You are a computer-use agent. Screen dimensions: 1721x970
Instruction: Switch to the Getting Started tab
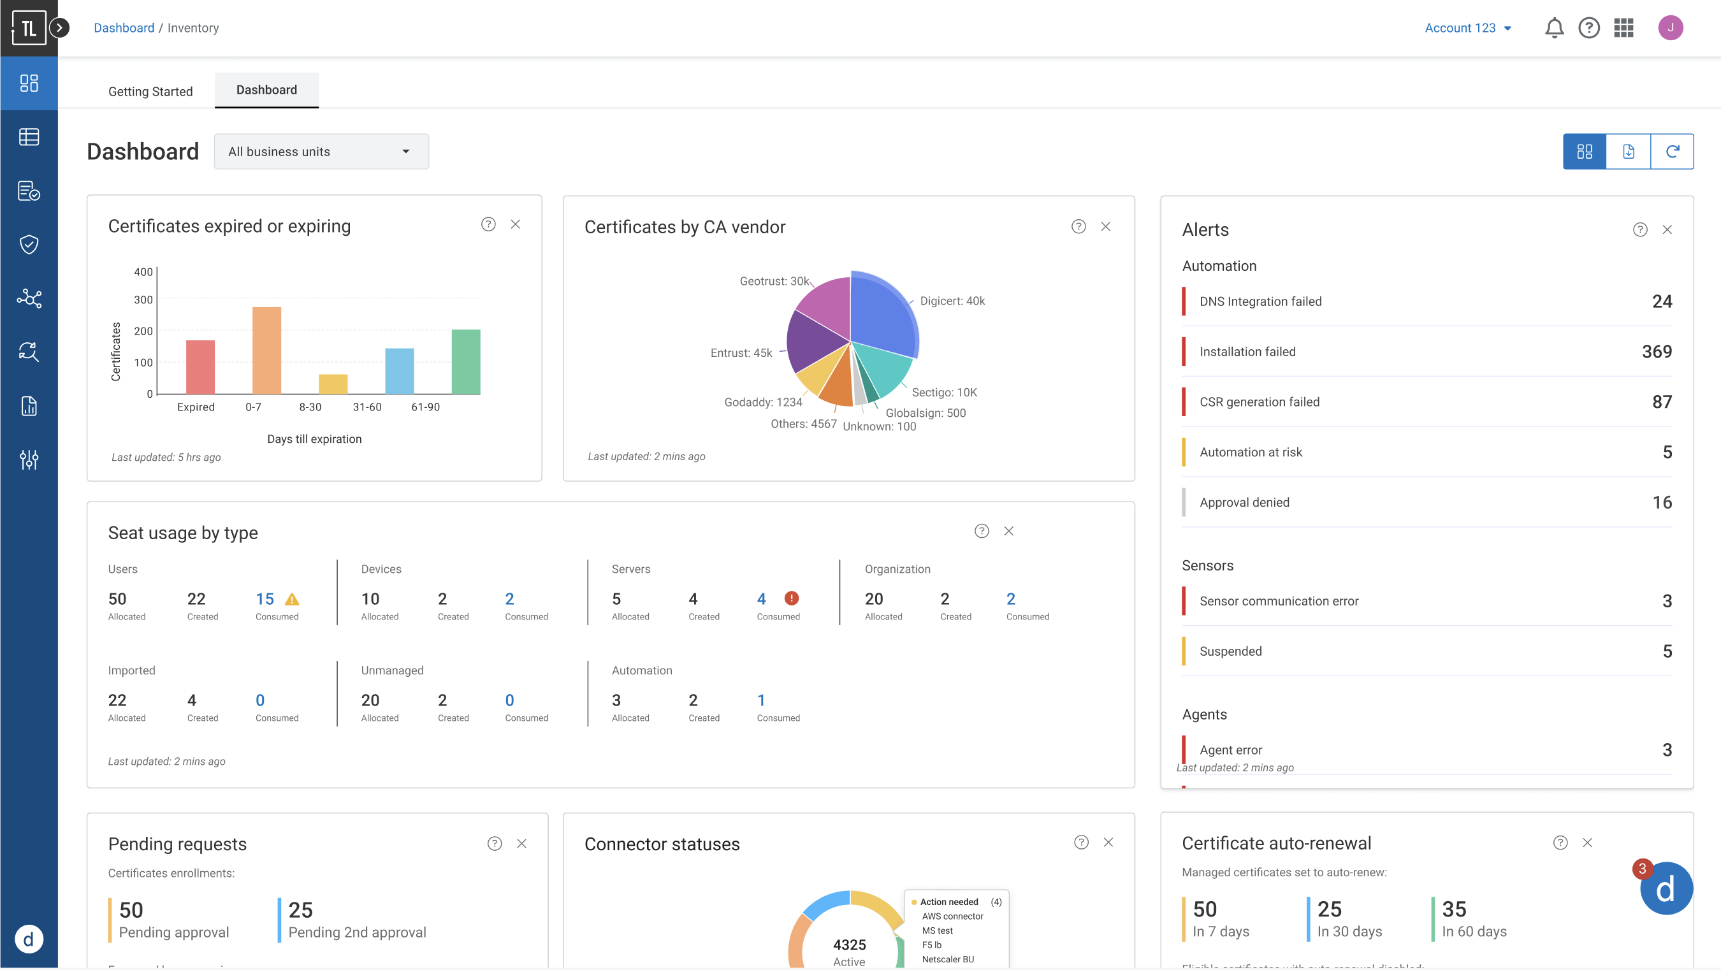(x=150, y=92)
